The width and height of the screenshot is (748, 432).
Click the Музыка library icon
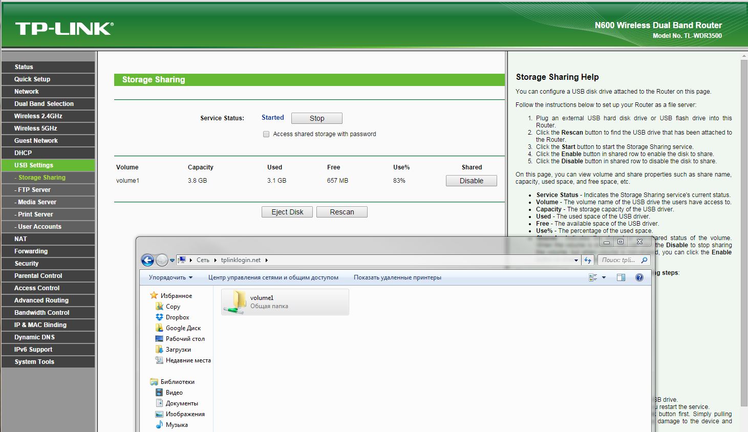click(159, 424)
